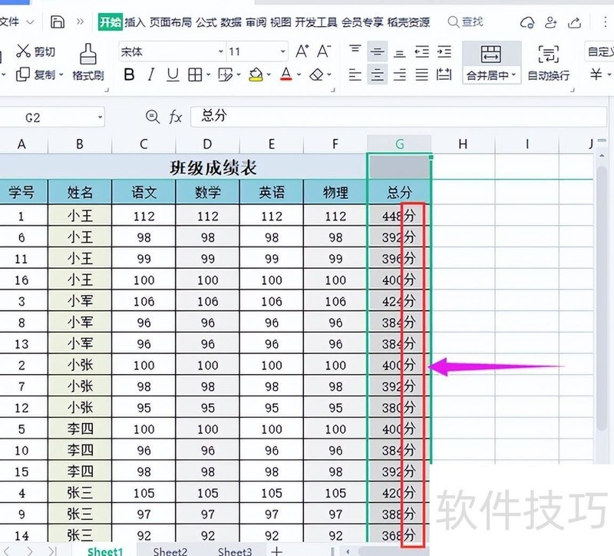Click increase indent icon
Viewport: 614px width, 556px height.
click(x=444, y=51)
